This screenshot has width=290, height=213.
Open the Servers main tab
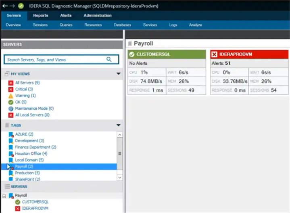click(14, 16)
